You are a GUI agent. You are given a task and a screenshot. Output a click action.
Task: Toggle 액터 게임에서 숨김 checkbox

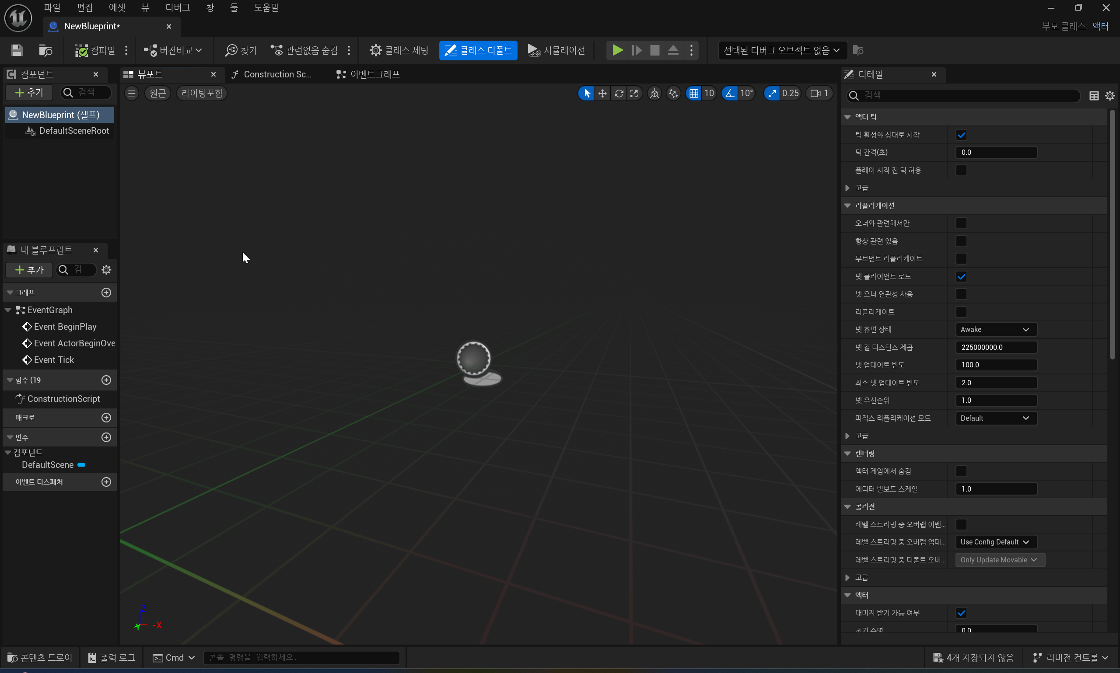(x=961, y=472)
